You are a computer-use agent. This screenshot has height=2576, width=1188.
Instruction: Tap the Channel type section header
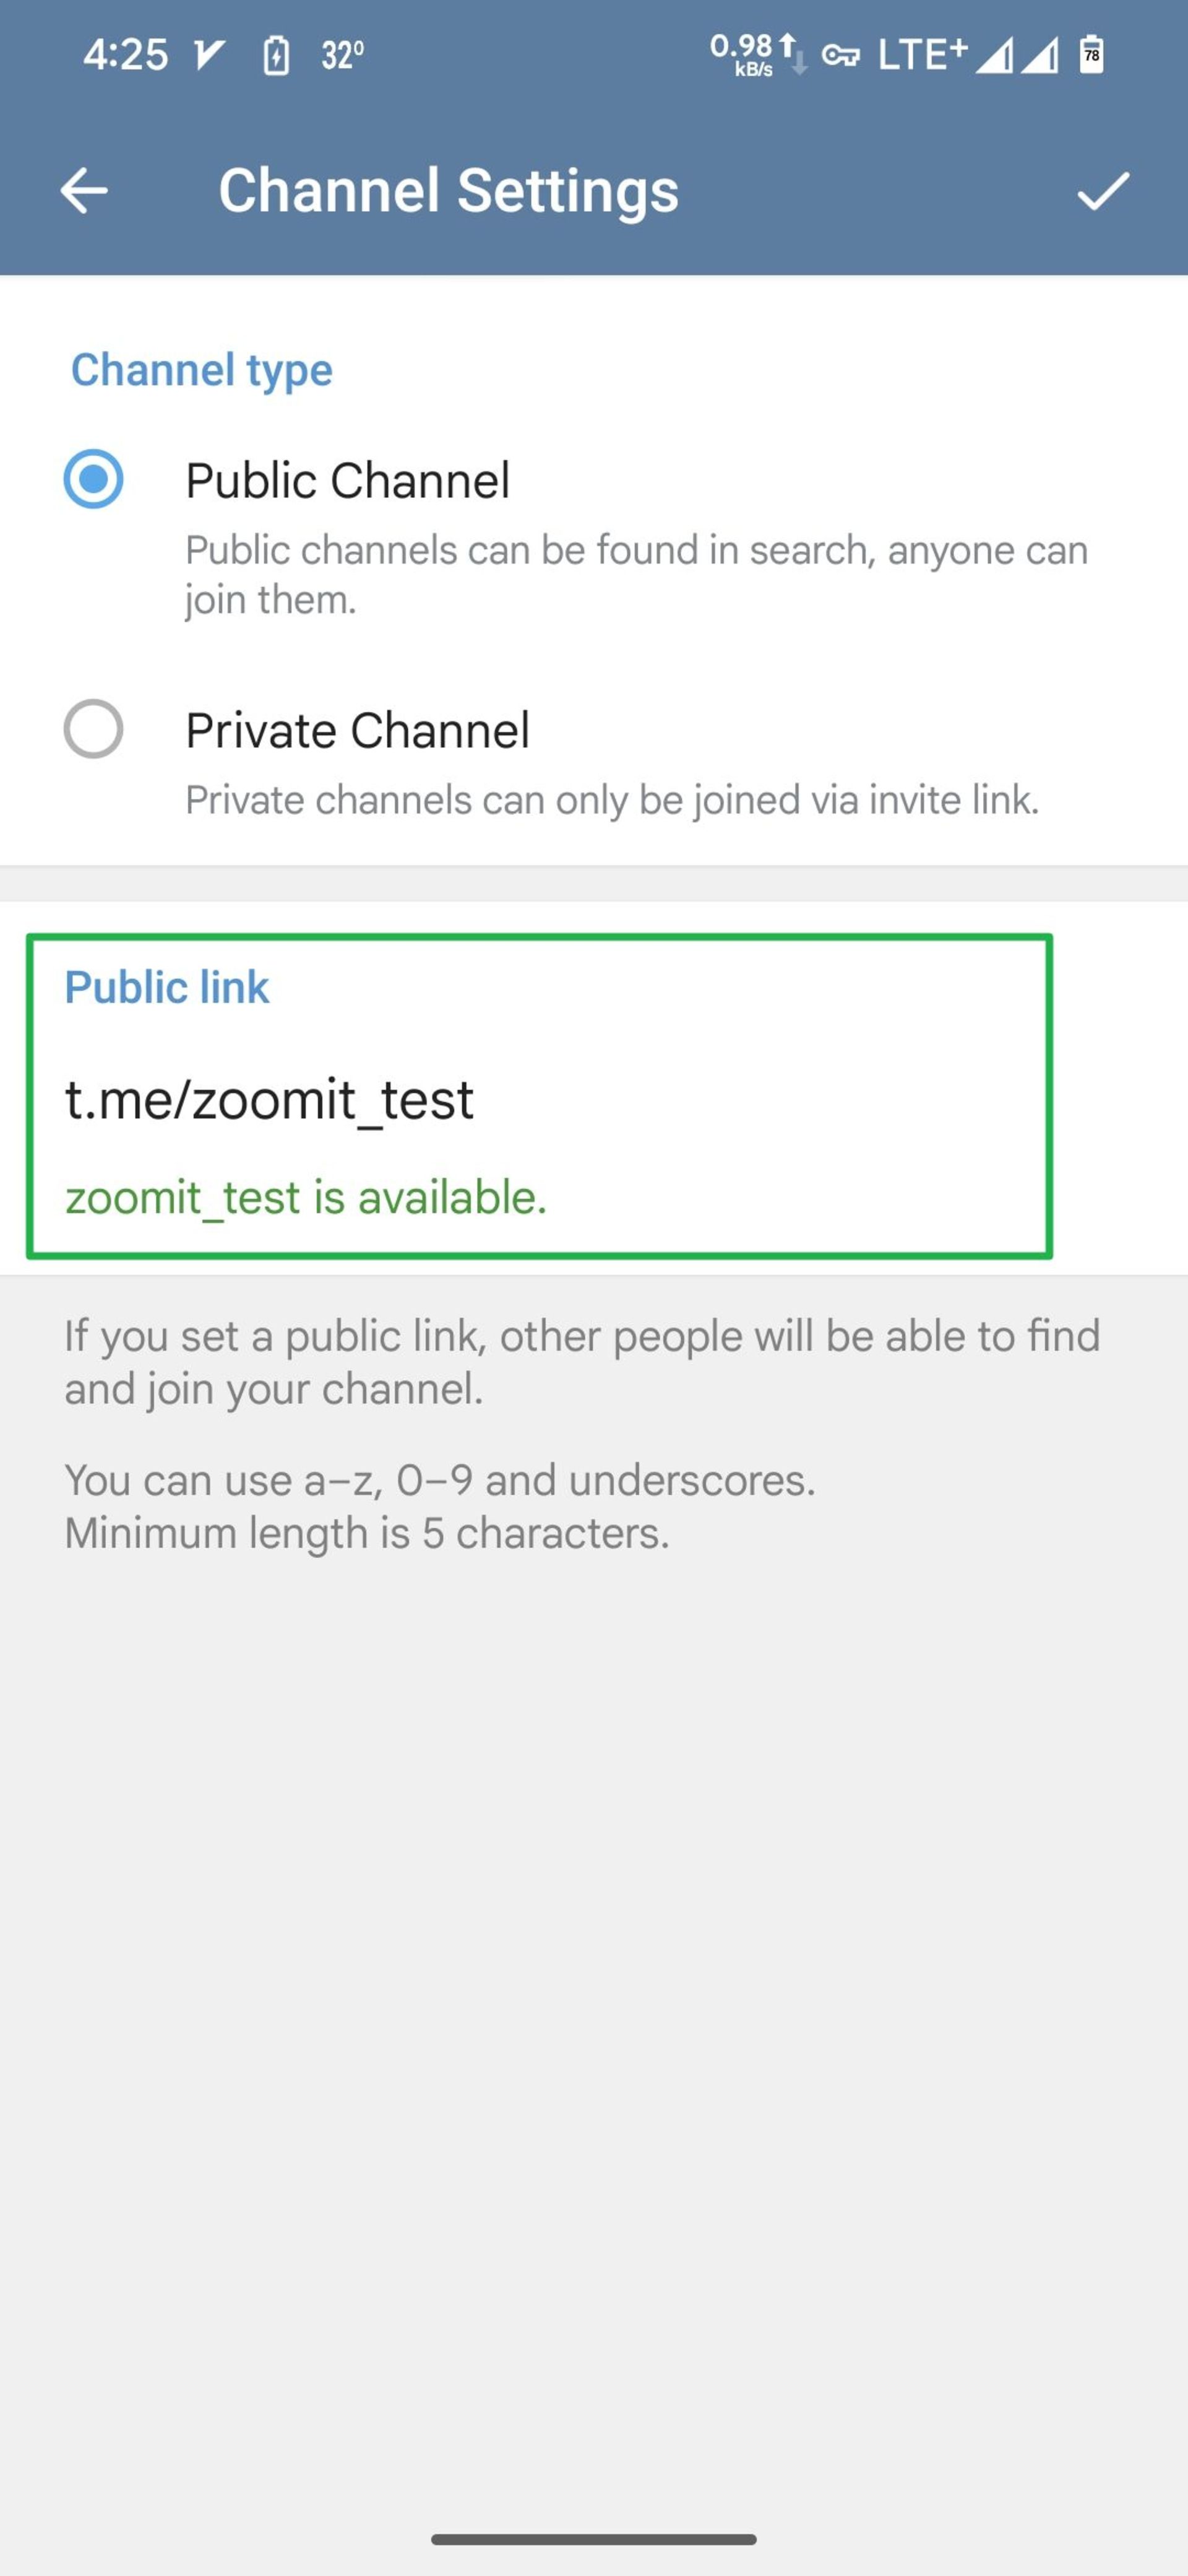[201, 370]
